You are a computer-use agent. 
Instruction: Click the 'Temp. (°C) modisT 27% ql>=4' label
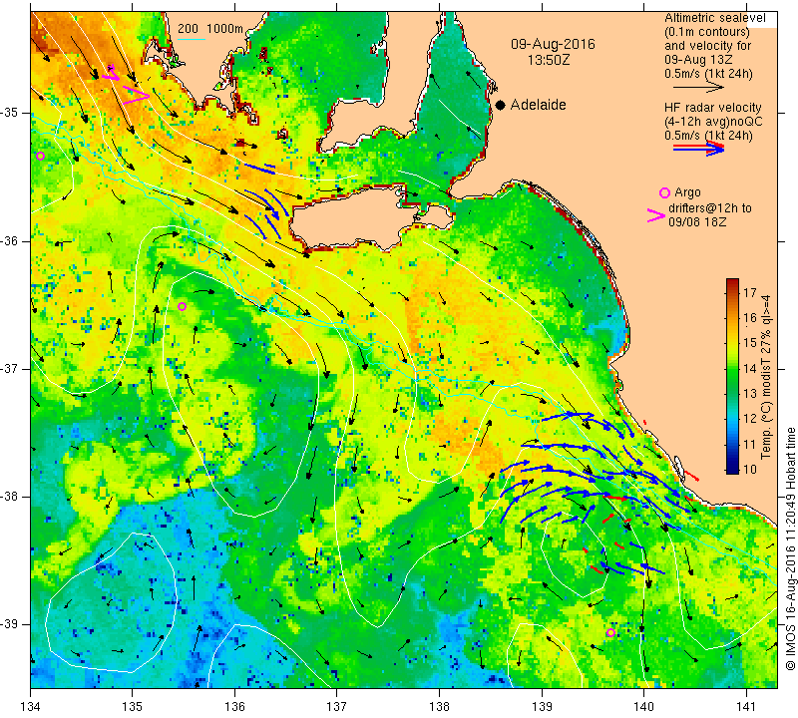[x=765, y=377]
